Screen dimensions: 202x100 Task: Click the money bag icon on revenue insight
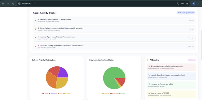coord(149,93)
